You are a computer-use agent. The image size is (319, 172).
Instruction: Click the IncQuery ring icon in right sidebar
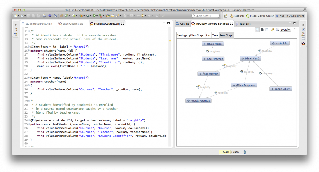303,44
